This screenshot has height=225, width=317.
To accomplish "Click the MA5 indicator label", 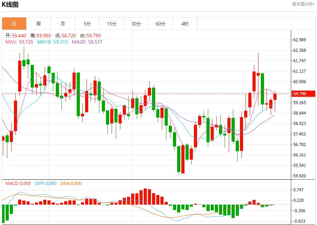I will pyautogui.click(x=19, y=42).
